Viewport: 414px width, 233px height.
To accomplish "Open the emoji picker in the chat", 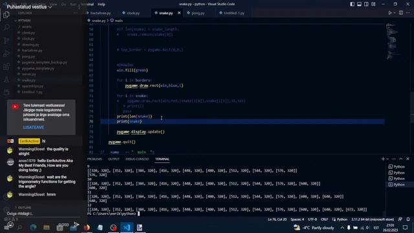I will click(x=10, y=225).
